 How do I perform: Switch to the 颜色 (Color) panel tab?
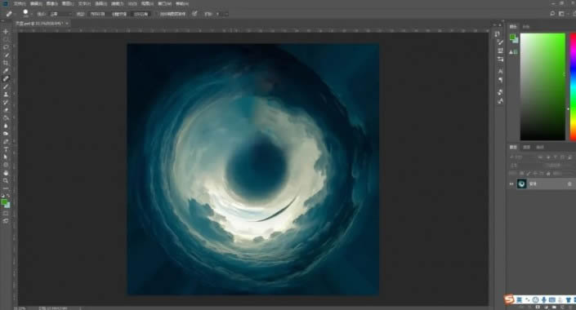click(513, 27)
